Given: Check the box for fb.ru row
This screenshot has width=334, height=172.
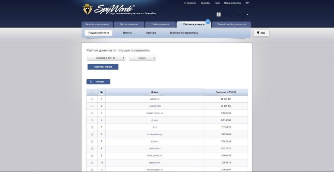Looking at the screenshot, I should click(x=92, y=127).
